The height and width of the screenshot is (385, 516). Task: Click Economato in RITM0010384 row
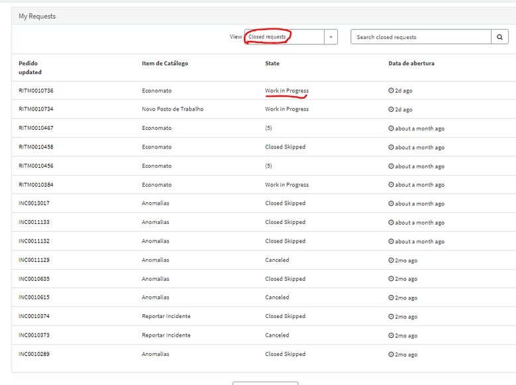click(x=156, y=185)
